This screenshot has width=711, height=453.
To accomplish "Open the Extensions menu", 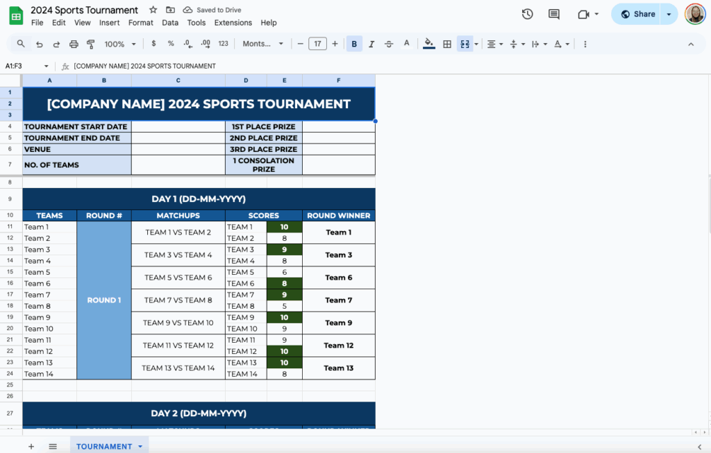I will (233, 22).
